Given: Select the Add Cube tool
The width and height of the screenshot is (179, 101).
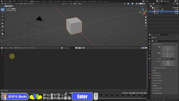Looking at the screenshot, I should [x=3, y=37].
